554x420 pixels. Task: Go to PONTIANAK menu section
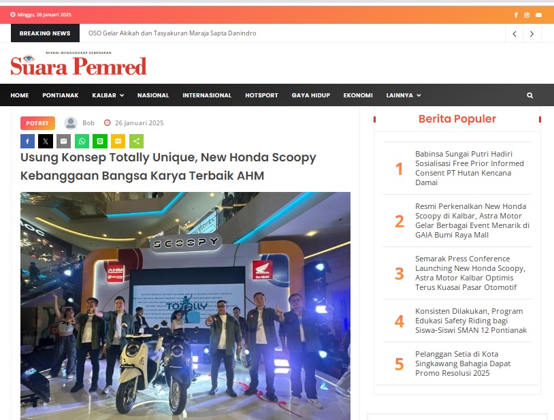pos(61,95)
